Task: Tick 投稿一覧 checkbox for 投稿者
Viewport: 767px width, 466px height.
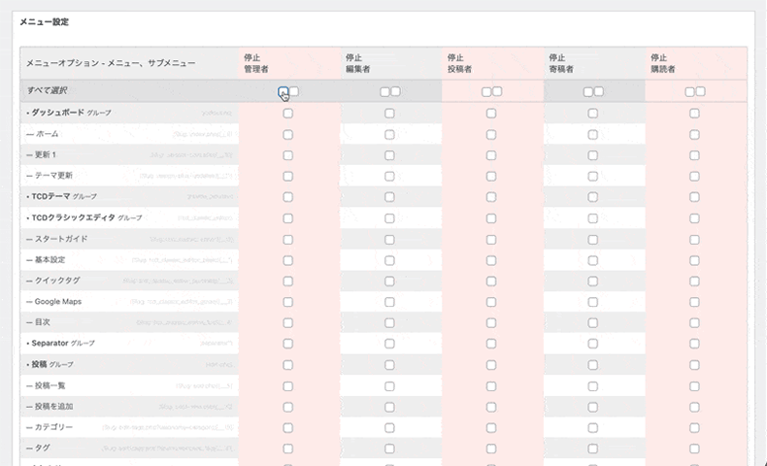Action: tap(491, 385)
